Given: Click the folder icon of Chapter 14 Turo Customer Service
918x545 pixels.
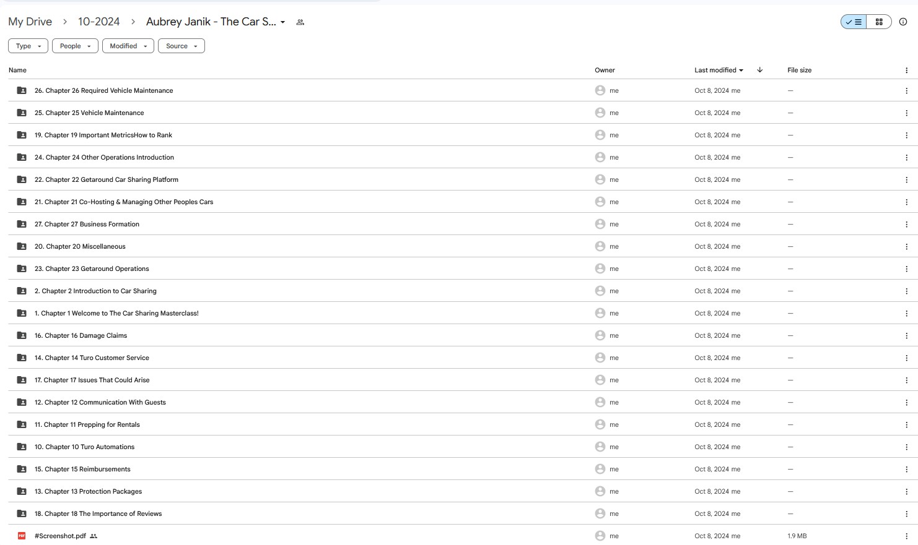Looking at the screenshot, I should pos(22,358).
